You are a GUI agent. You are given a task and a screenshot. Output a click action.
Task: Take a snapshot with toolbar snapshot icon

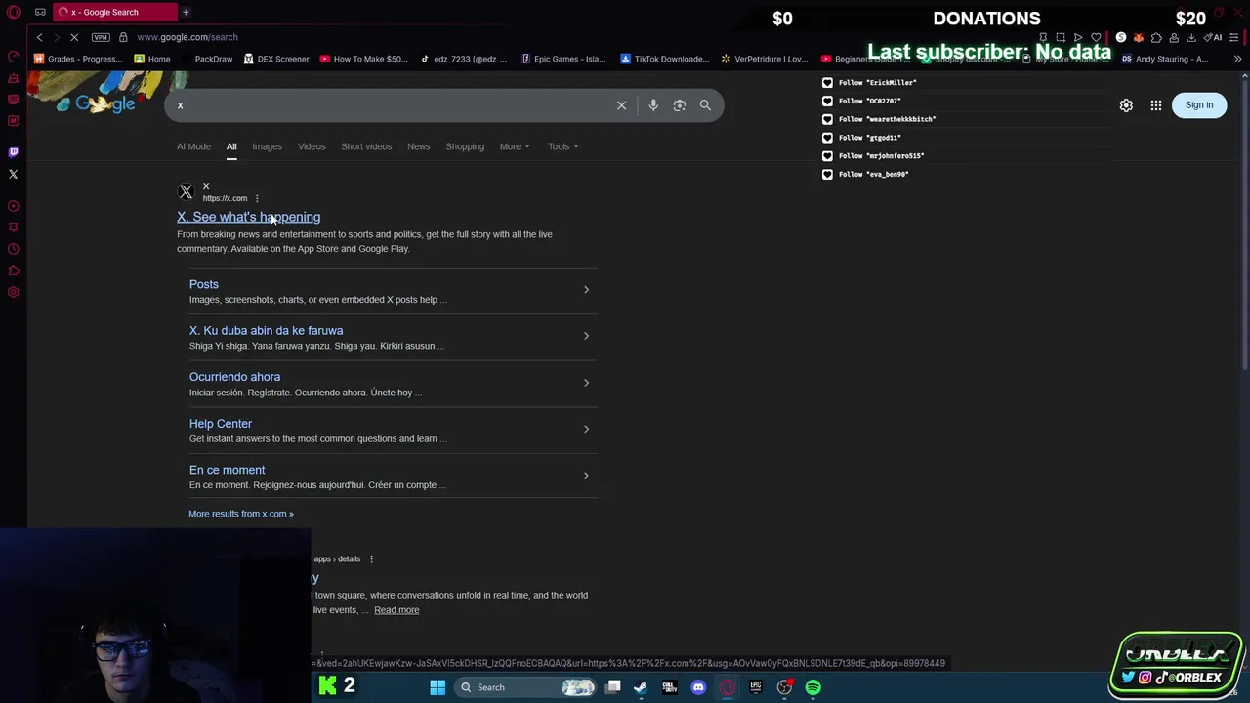coord(1061,37)
